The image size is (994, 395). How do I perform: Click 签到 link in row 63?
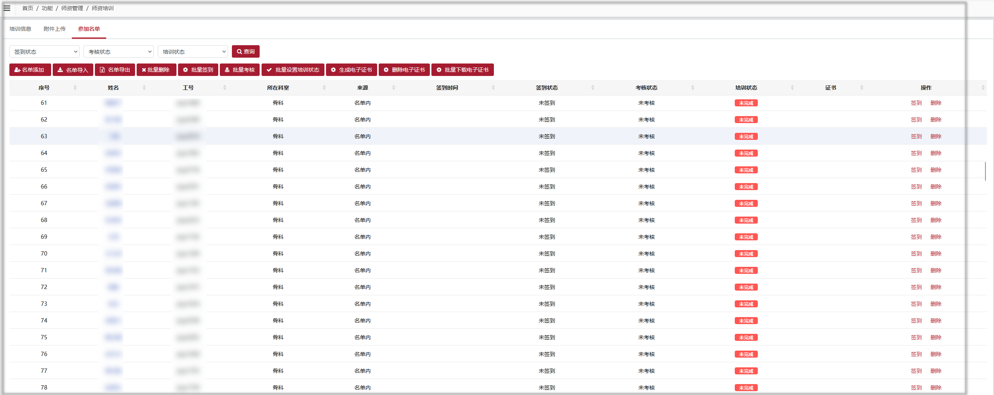pyautogui.click(x=916, y=136)
